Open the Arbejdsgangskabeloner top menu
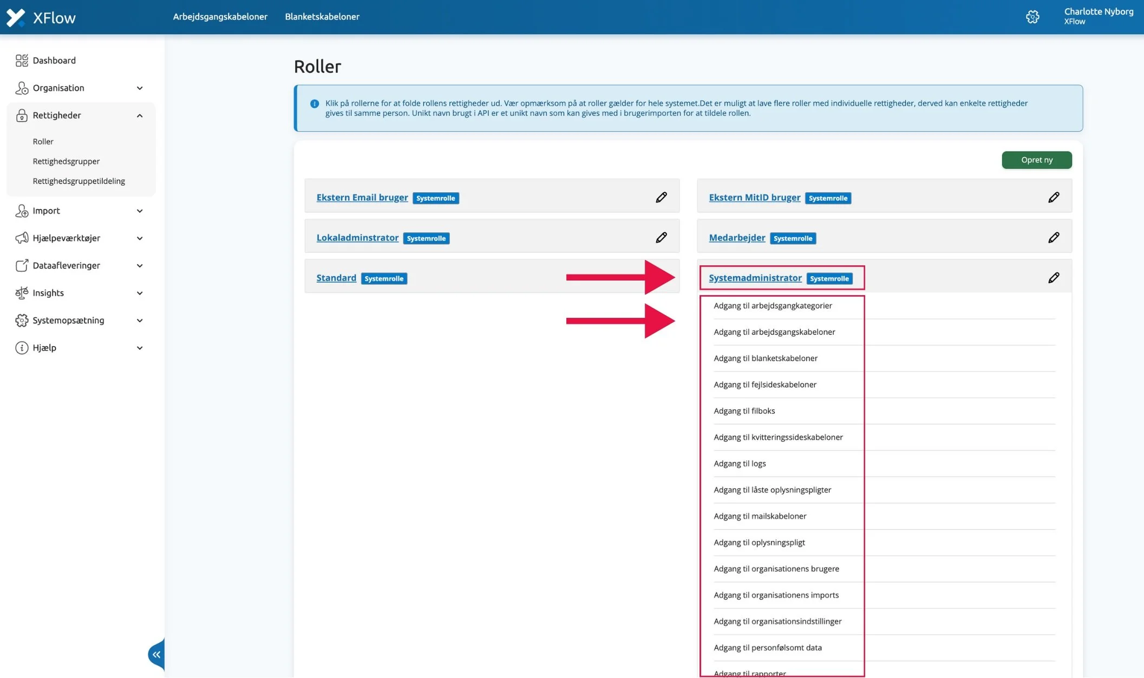The image size is (1144, 678). (220, 17)
